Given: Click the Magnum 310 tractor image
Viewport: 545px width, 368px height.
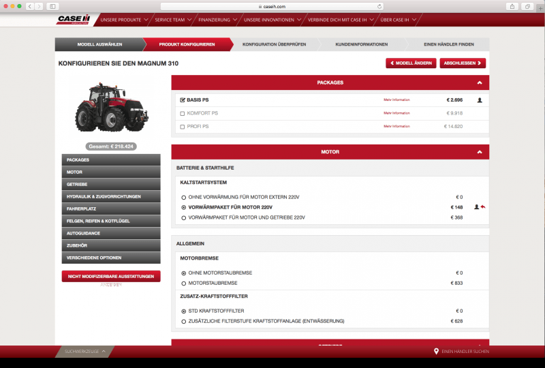Looking at the screenshot, I should click(111, 108).
